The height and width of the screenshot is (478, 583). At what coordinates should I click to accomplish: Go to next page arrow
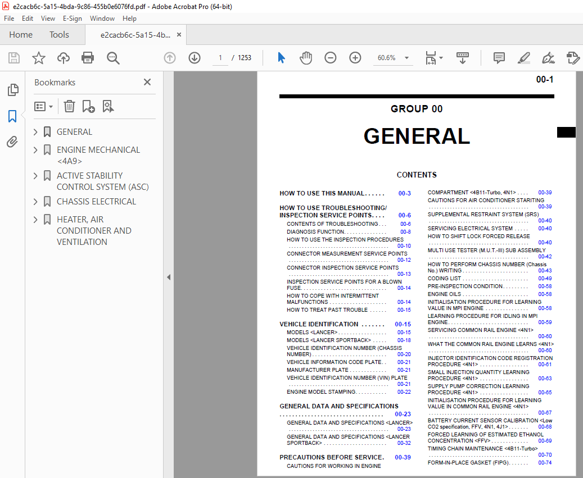tap(195, 58)
